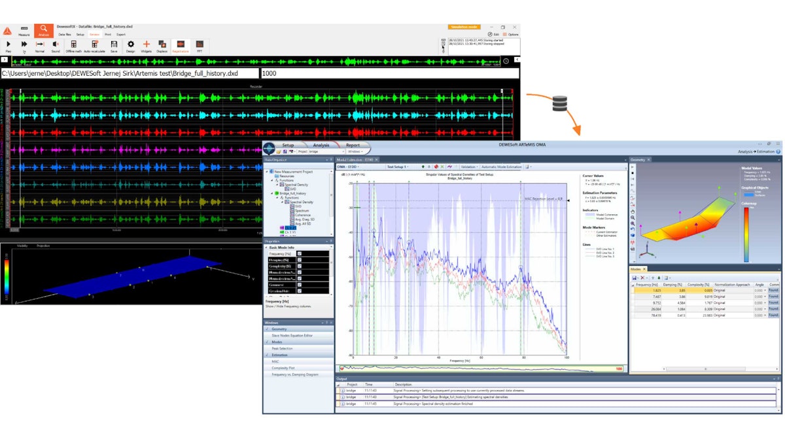Switch to the Print tab in DewesoftX

[108, 34]
